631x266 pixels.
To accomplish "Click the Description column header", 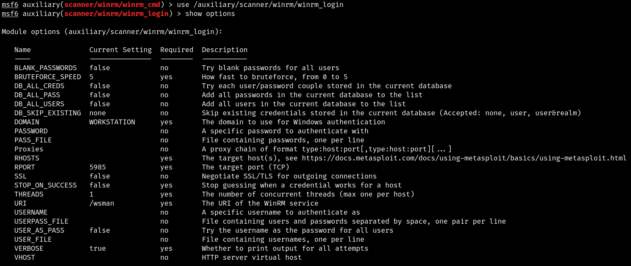I will tap(225, 50).
